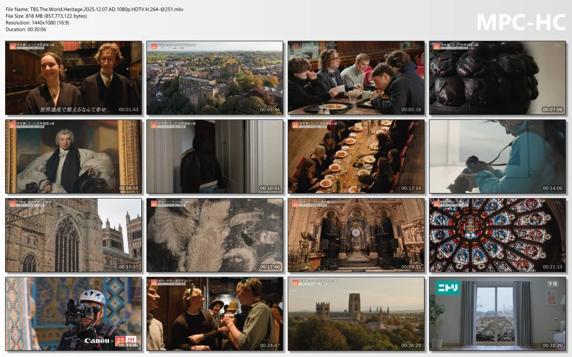
Task: Open the students eating thumbnail at 00:05:16
Action: click(x=356, y=78)
